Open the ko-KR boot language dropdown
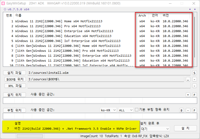200x139 pixels. (108, 110)
